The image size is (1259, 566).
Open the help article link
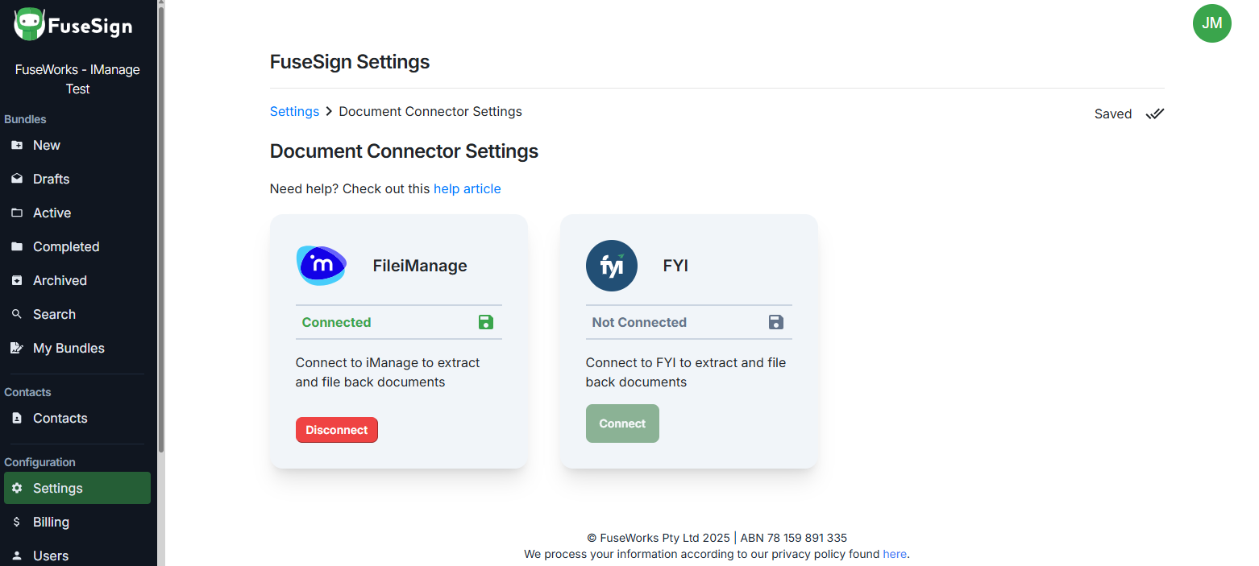point(467,188)
